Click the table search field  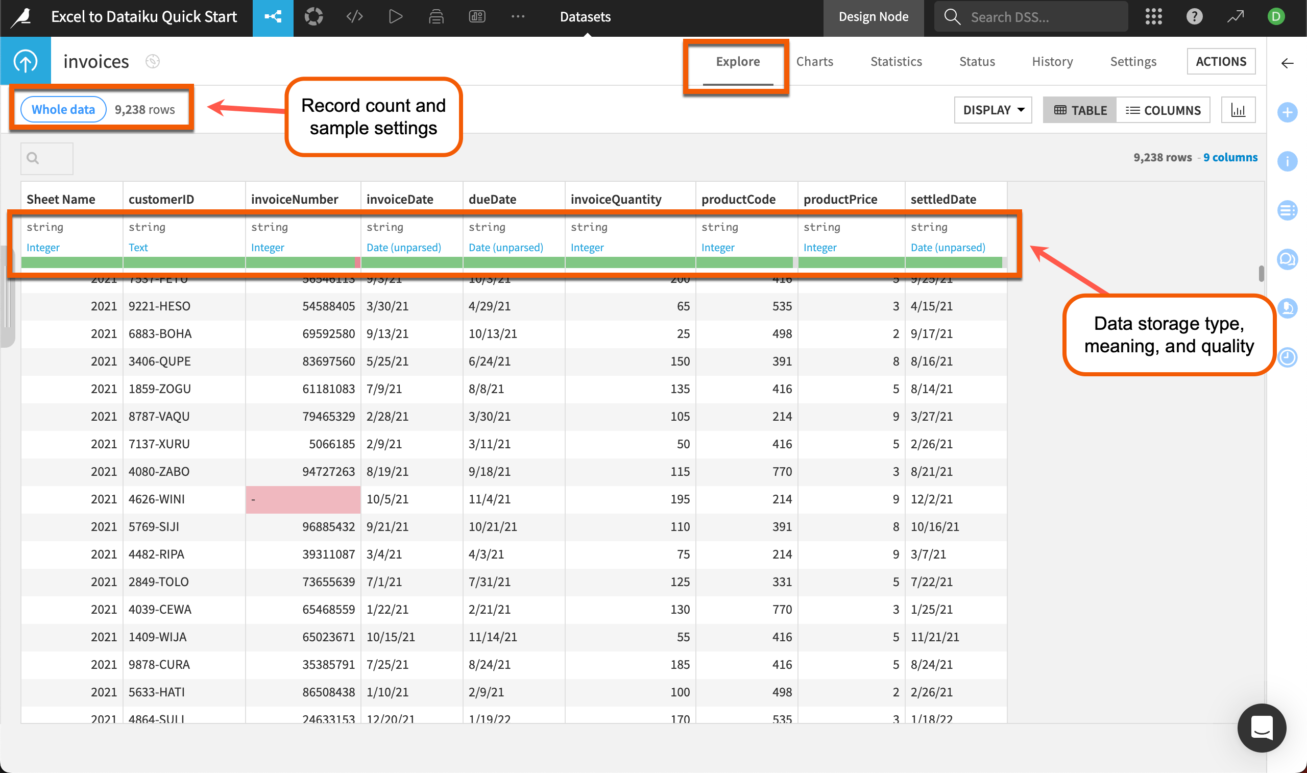pos(46,158)
